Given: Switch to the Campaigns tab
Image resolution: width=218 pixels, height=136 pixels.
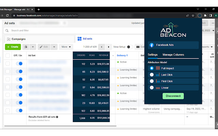Looking at the screenshot, I should pos(40,39).
